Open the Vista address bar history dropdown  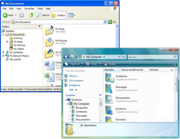[x=119, y=57]
